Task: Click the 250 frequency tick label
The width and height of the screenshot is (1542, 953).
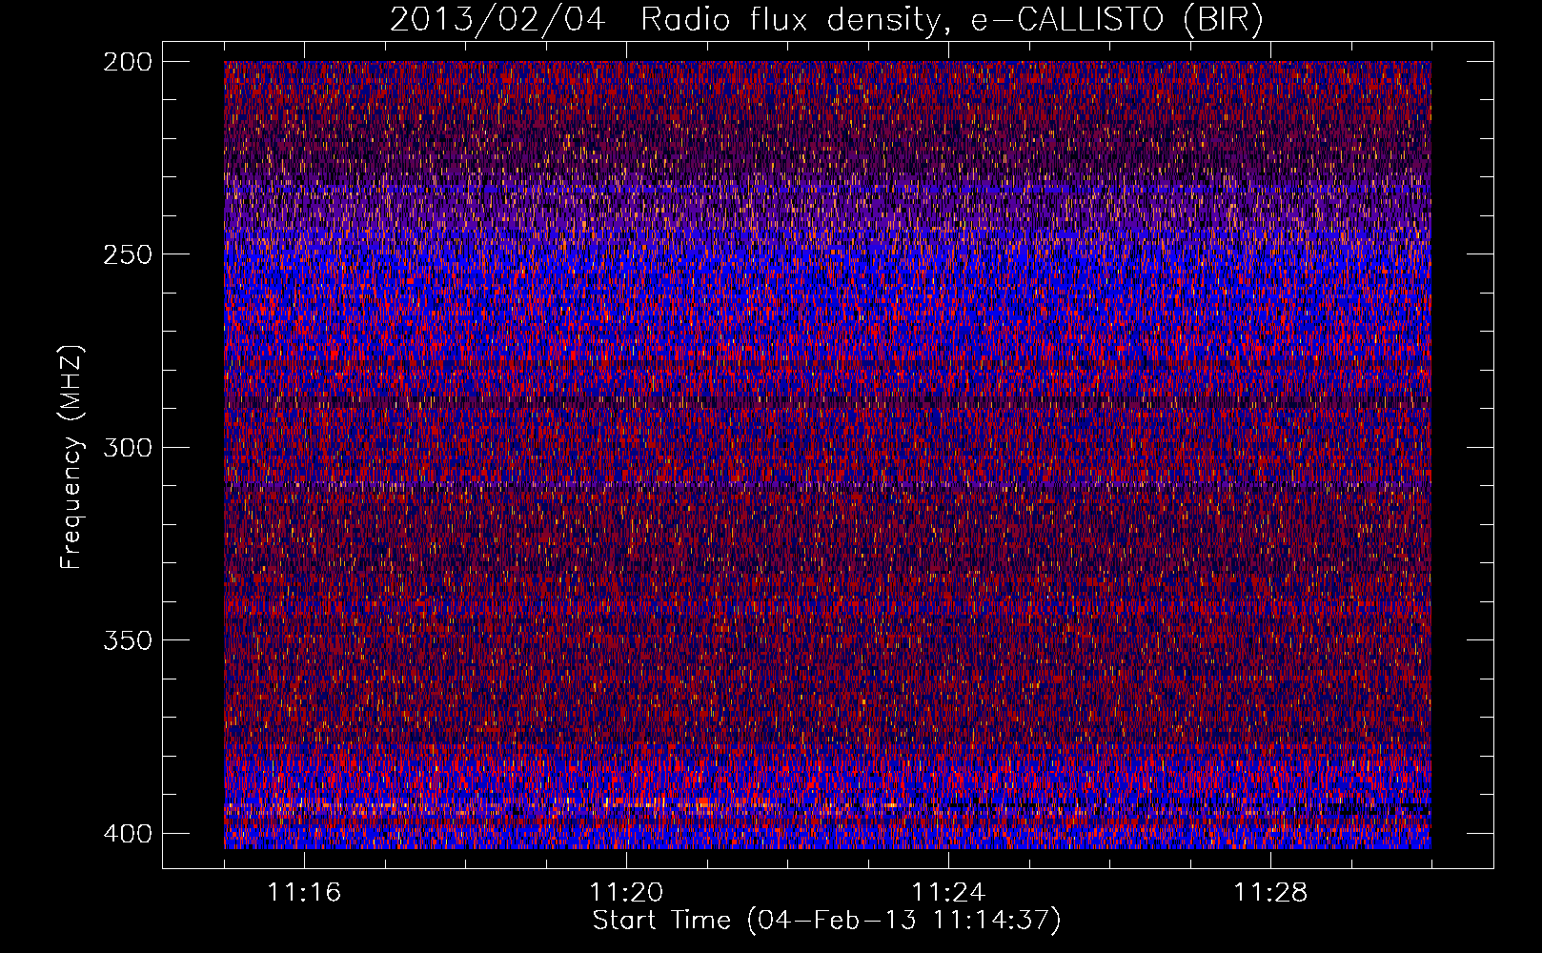Action: (127, 254)
